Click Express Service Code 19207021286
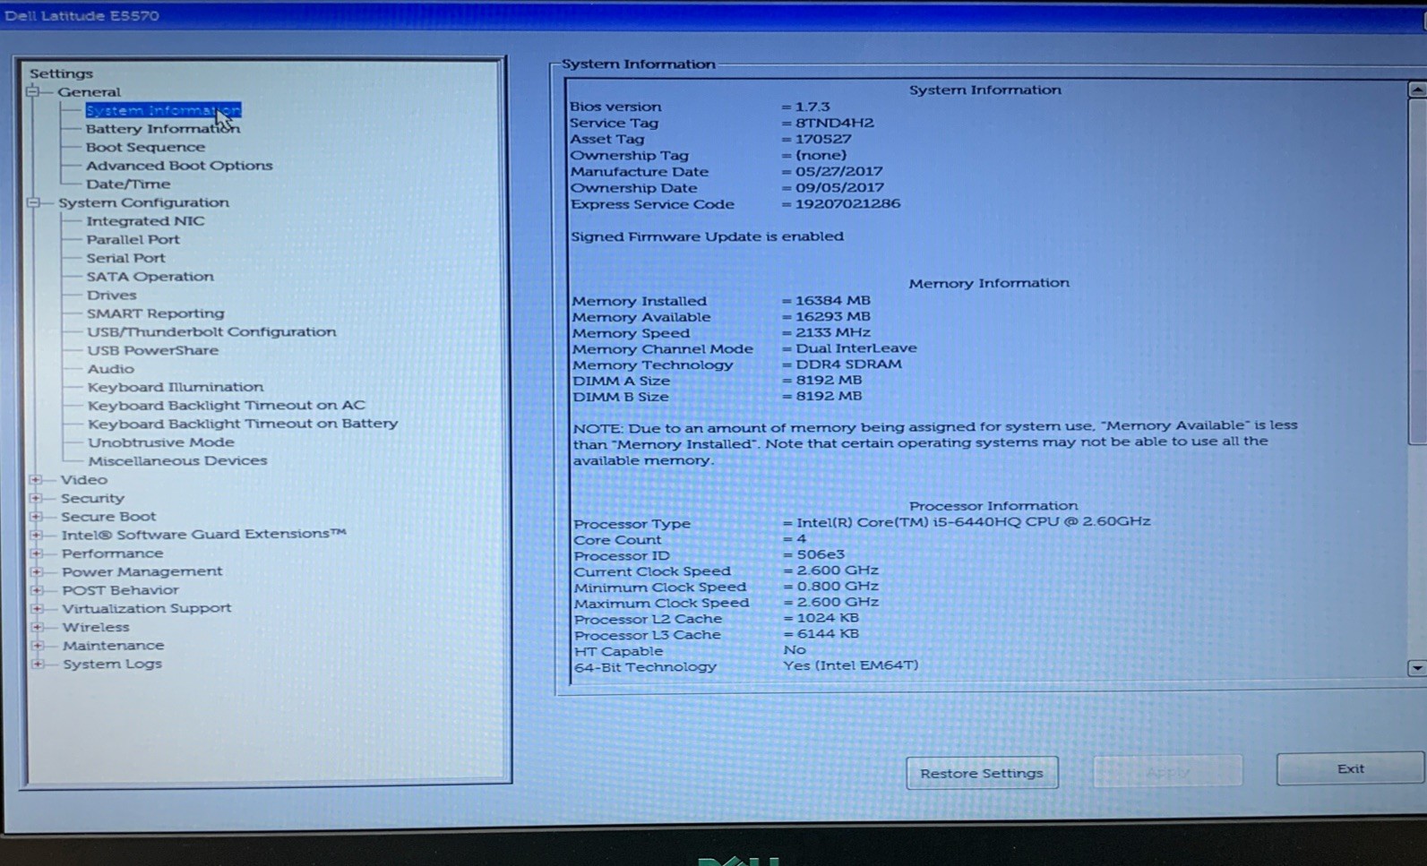This screenshot has height=866, width=1427. pos(847,204)
